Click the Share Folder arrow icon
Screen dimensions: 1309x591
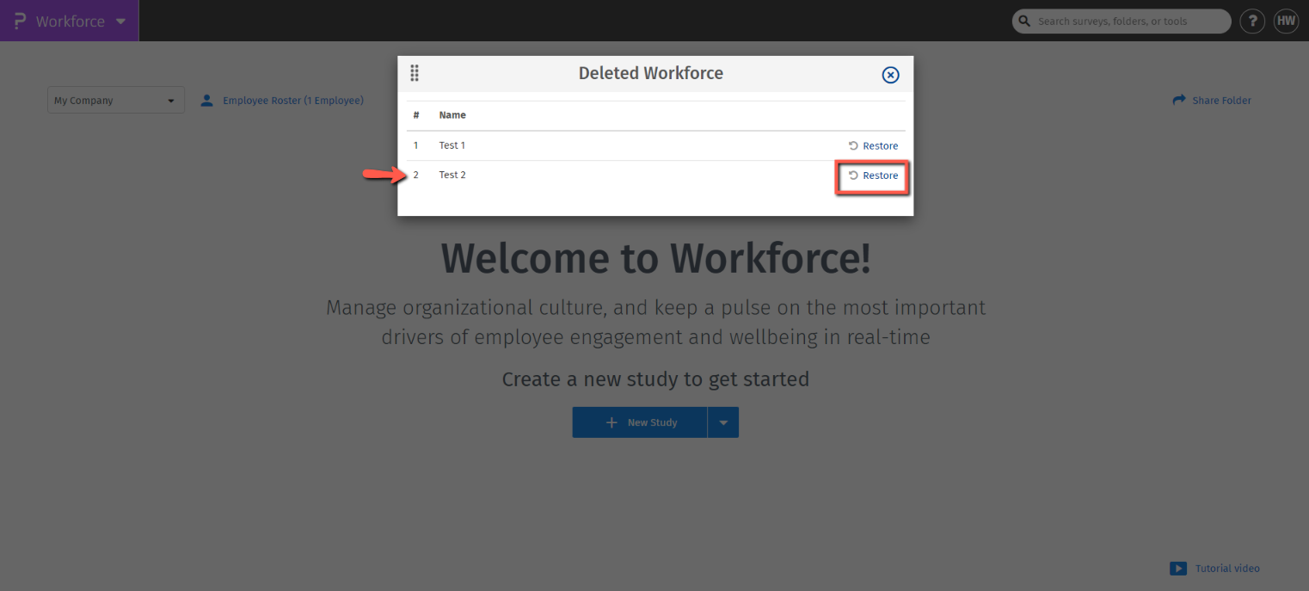1179,100
